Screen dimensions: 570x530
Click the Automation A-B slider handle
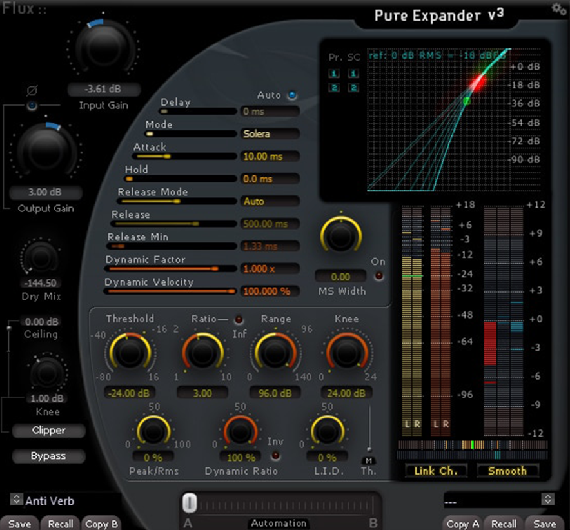190,502
